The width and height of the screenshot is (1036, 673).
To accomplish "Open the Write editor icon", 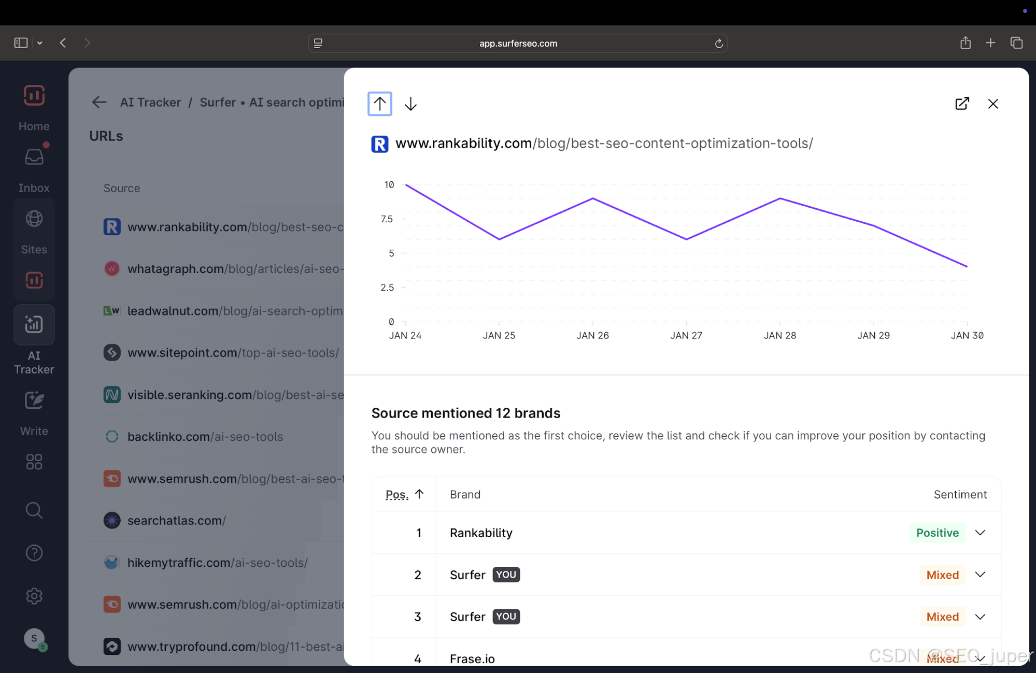I will (34, 400).
